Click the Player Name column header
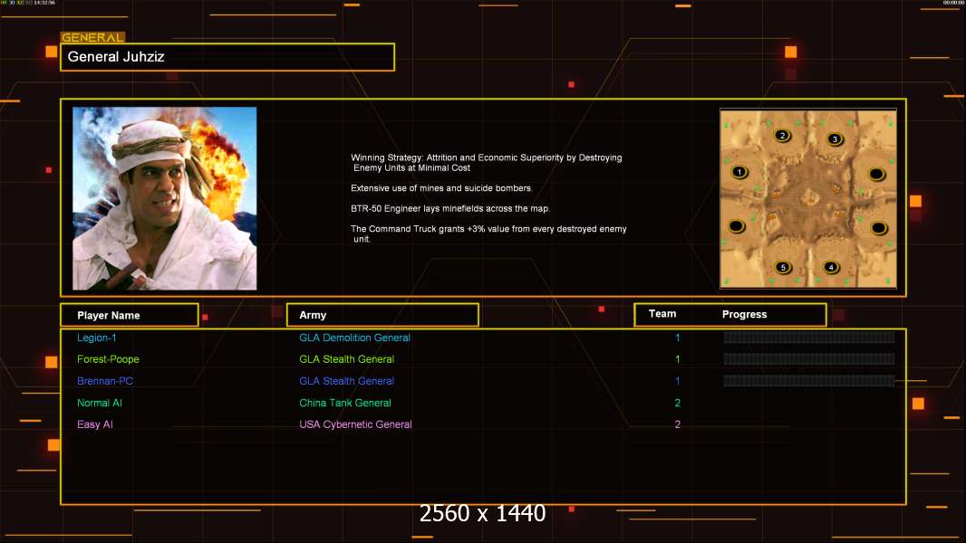 (x=129, y=315)
